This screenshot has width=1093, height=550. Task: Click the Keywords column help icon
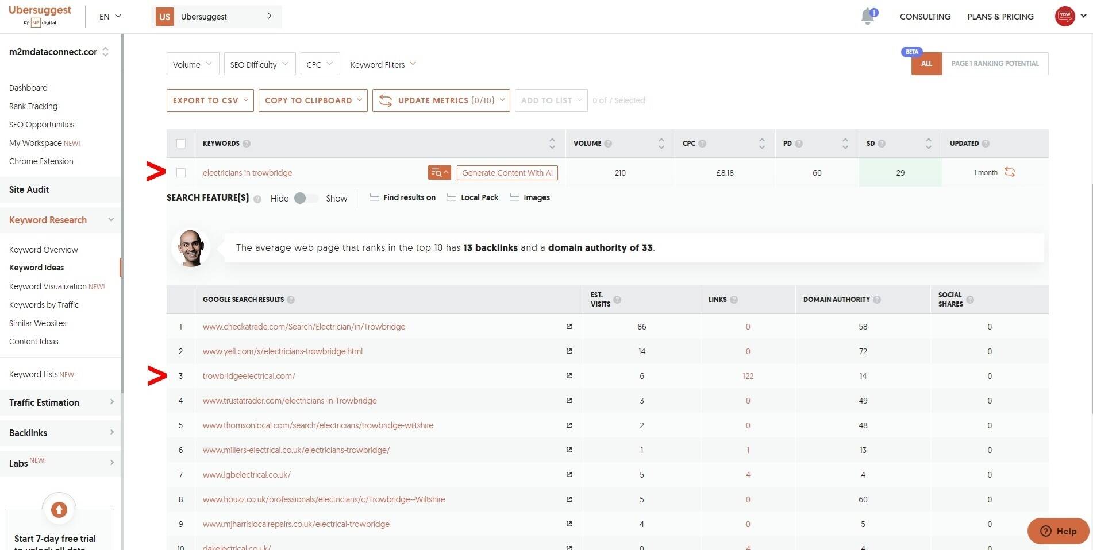(x=247, y=144)
